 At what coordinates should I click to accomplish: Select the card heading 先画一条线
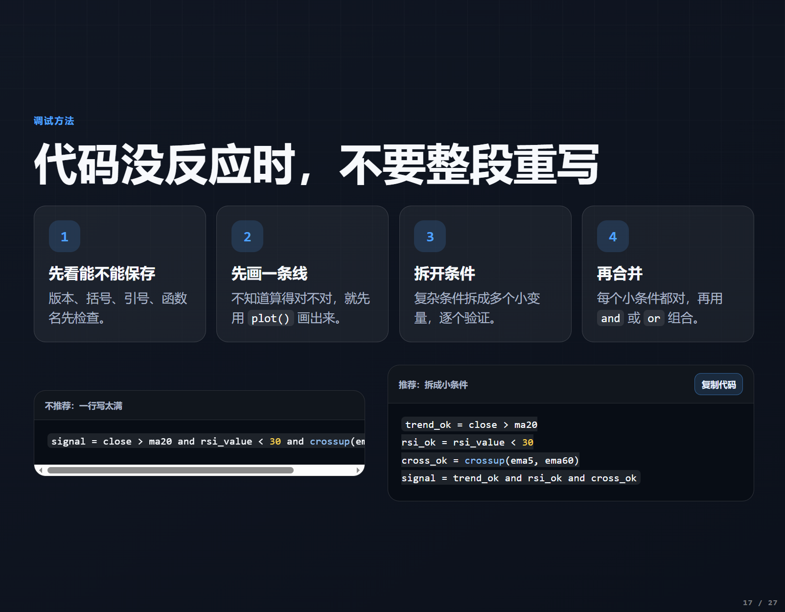[x=269, y=273]
